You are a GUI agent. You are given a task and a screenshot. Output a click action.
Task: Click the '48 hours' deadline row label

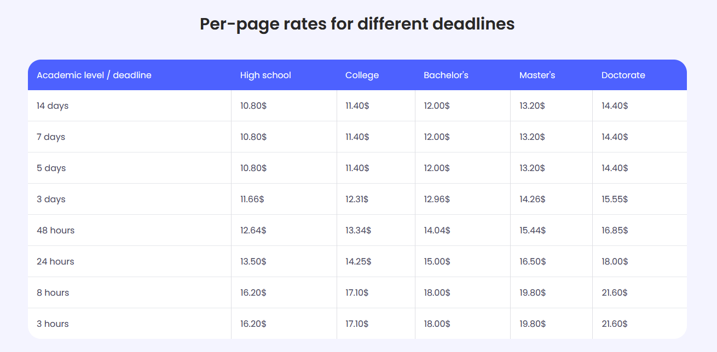click(55, 230)
